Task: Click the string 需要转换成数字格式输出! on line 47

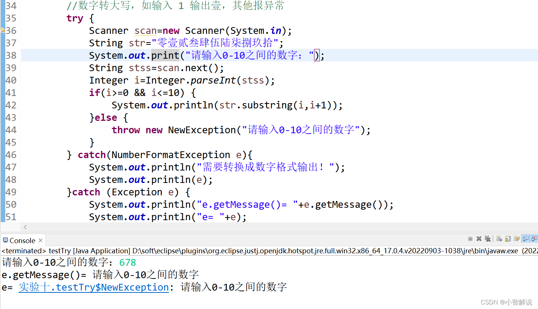Action: [266, 167]
